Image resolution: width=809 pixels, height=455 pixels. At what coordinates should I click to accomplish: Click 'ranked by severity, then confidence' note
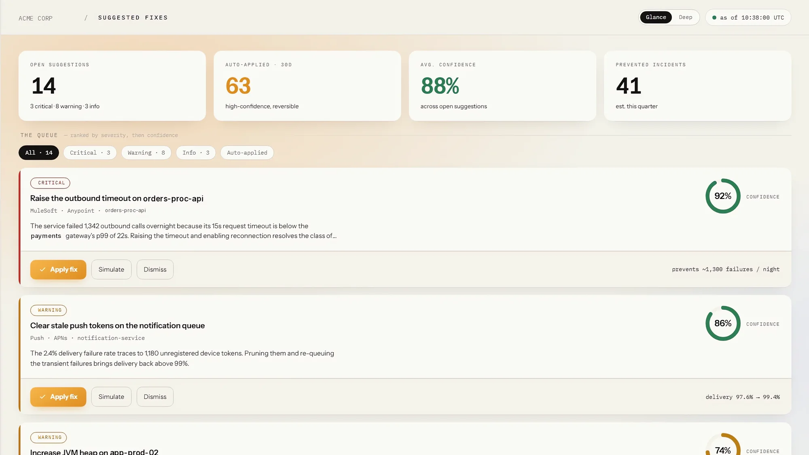coord(124,135)
